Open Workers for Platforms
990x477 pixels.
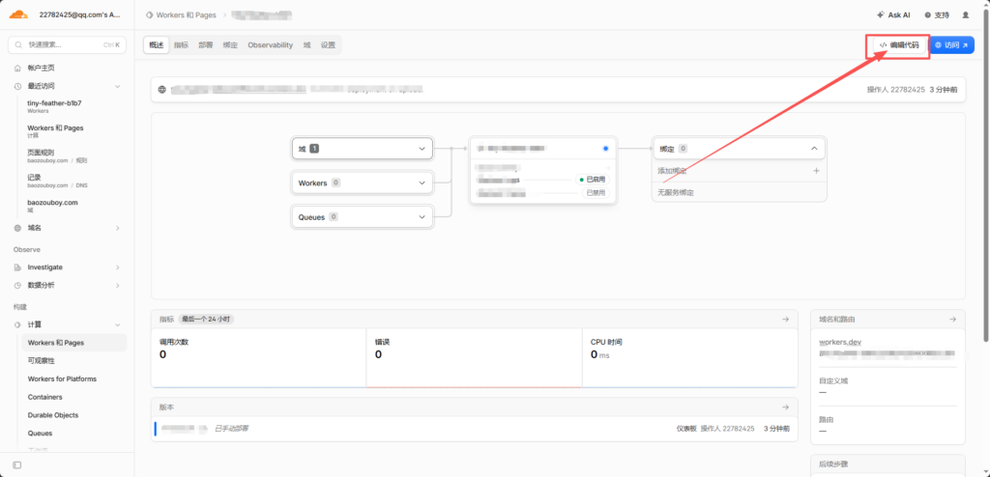tap(62, 379)
